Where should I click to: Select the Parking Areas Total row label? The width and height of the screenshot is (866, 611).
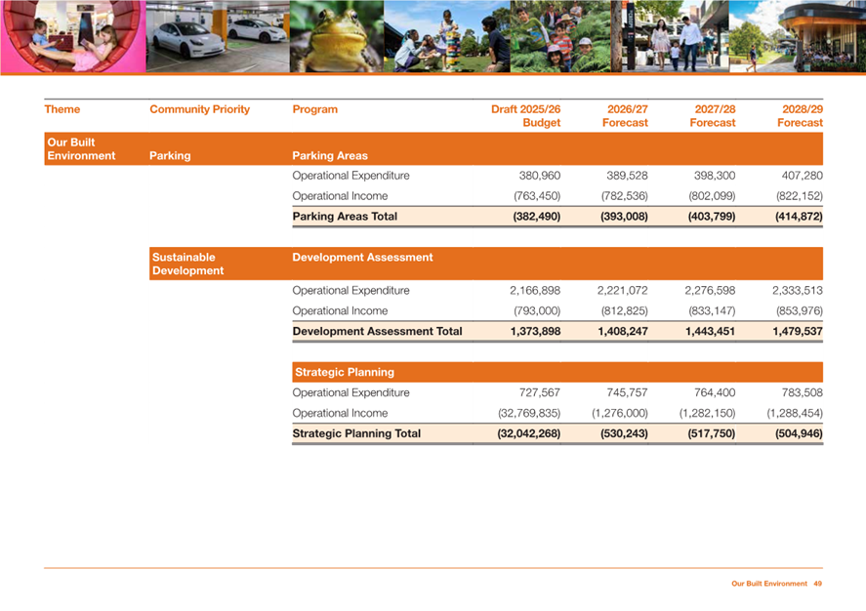pos(345,217)
